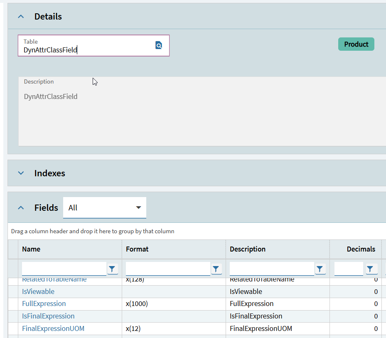Click the Product badge button
The width and height of the screenshot is (386, 338).
[356, 44]
